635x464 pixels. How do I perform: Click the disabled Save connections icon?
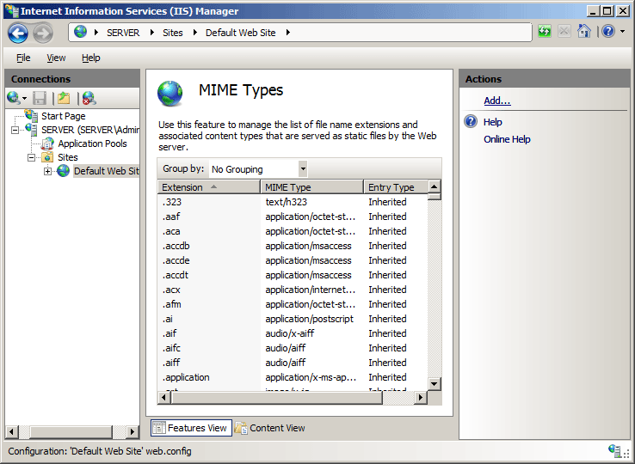click(40, 98)
